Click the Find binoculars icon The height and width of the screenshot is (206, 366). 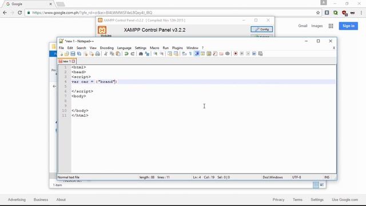coord(141,54)
